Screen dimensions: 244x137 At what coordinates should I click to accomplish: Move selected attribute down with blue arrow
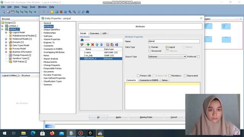[x=101, y=45]
